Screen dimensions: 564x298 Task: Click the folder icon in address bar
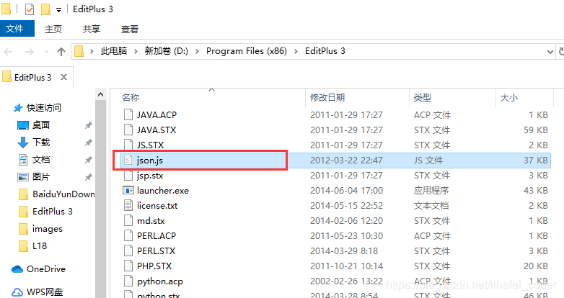coord(79,51)
